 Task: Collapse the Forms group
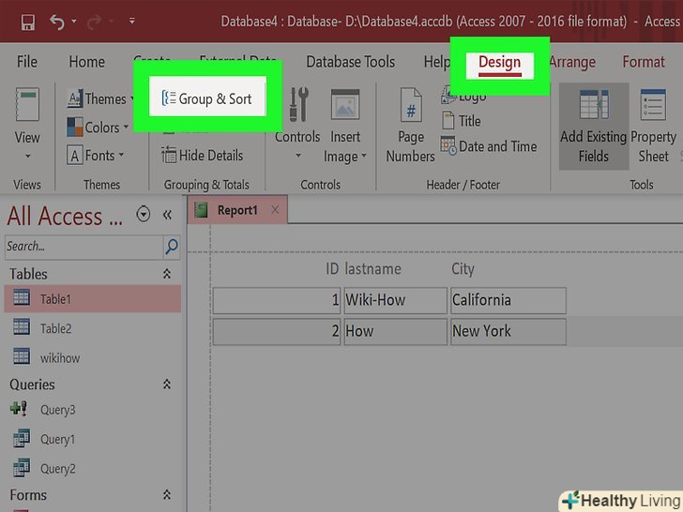coord(167,494)
